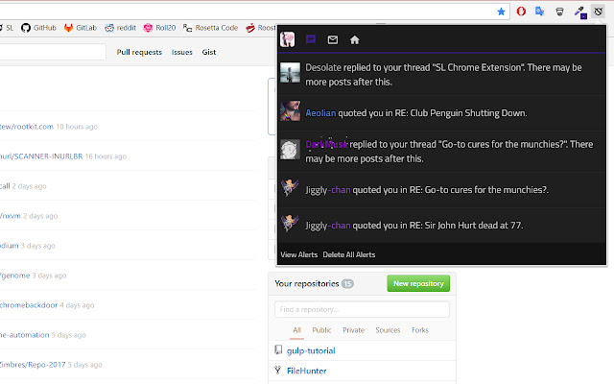This screenshot has width=614, height=384.
Task: Click Delete All Alerts link
Action: click(x=349, y=254)
